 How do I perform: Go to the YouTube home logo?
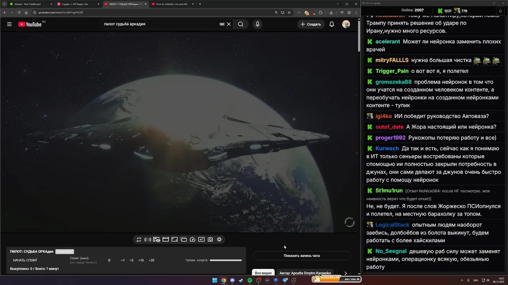(30, 24)
